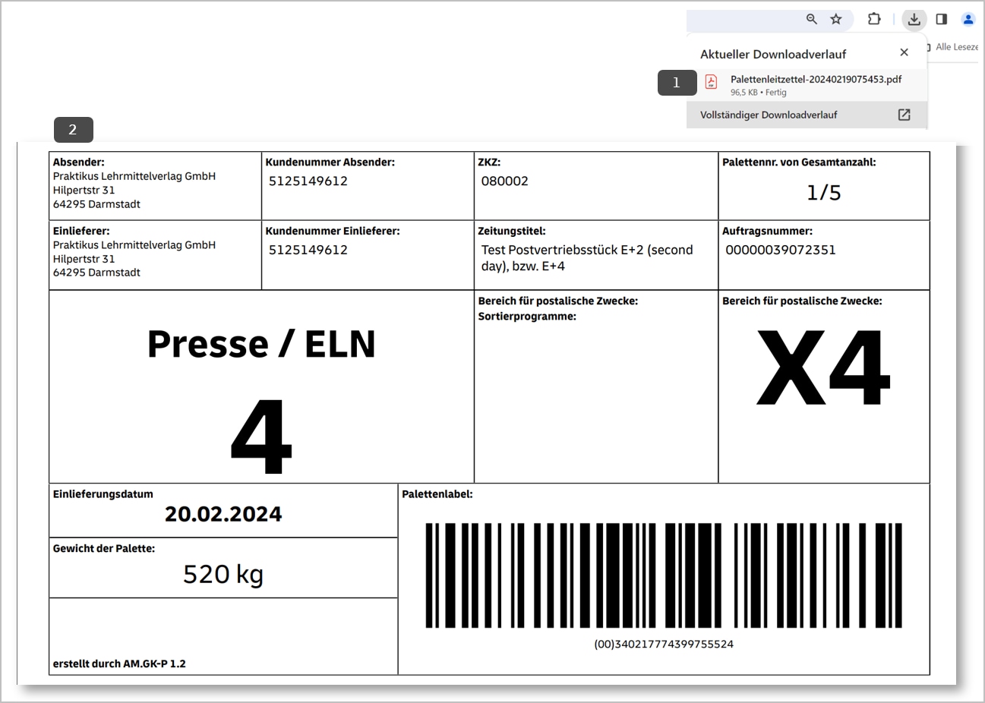
Task: Click the ZKZ value 080002
Action: pyautogui.click(x=505, y=181)
